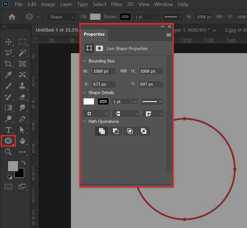Toggle width-height link in options bar
Image resolution: width=247 pixels, height=228 pixels.
219,17
